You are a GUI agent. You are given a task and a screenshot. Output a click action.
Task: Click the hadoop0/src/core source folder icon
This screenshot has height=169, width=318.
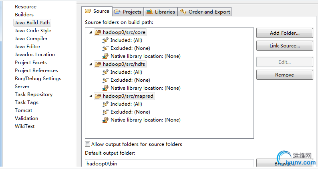point(98,32)
